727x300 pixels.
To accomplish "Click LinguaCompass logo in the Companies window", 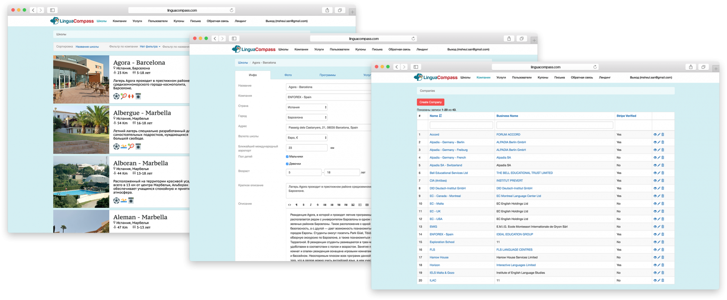I will click(x=435, y=77).
